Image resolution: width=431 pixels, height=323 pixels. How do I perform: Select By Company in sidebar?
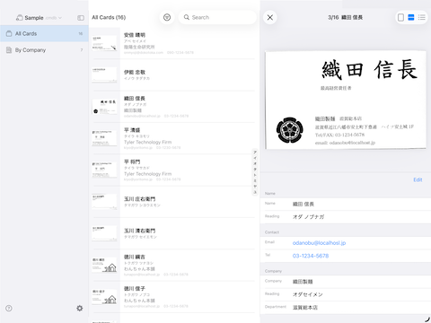click(x=44, y=50)
